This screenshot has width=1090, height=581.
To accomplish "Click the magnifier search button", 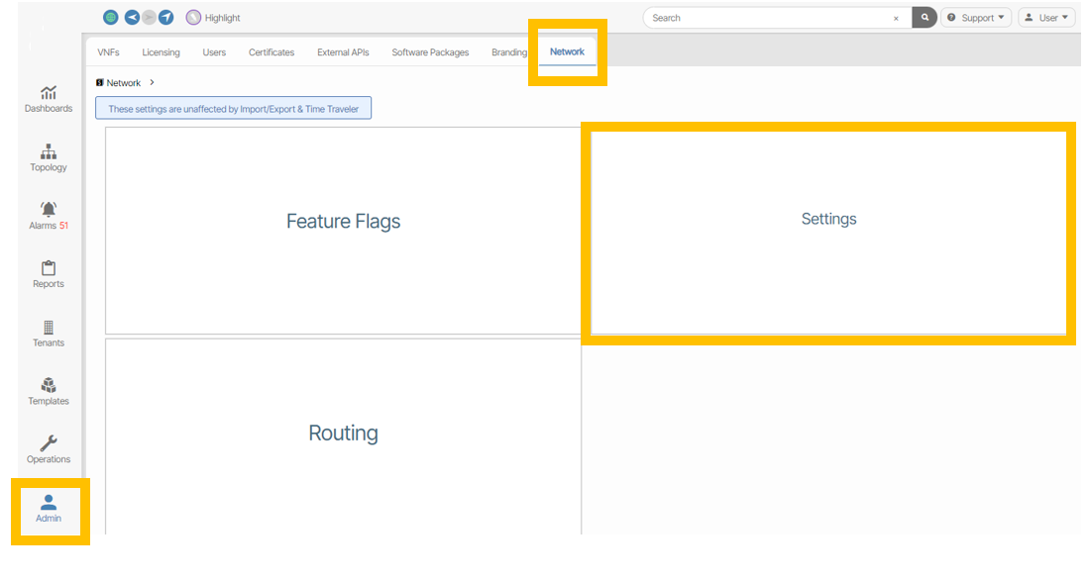I will (x=925, y=18).
